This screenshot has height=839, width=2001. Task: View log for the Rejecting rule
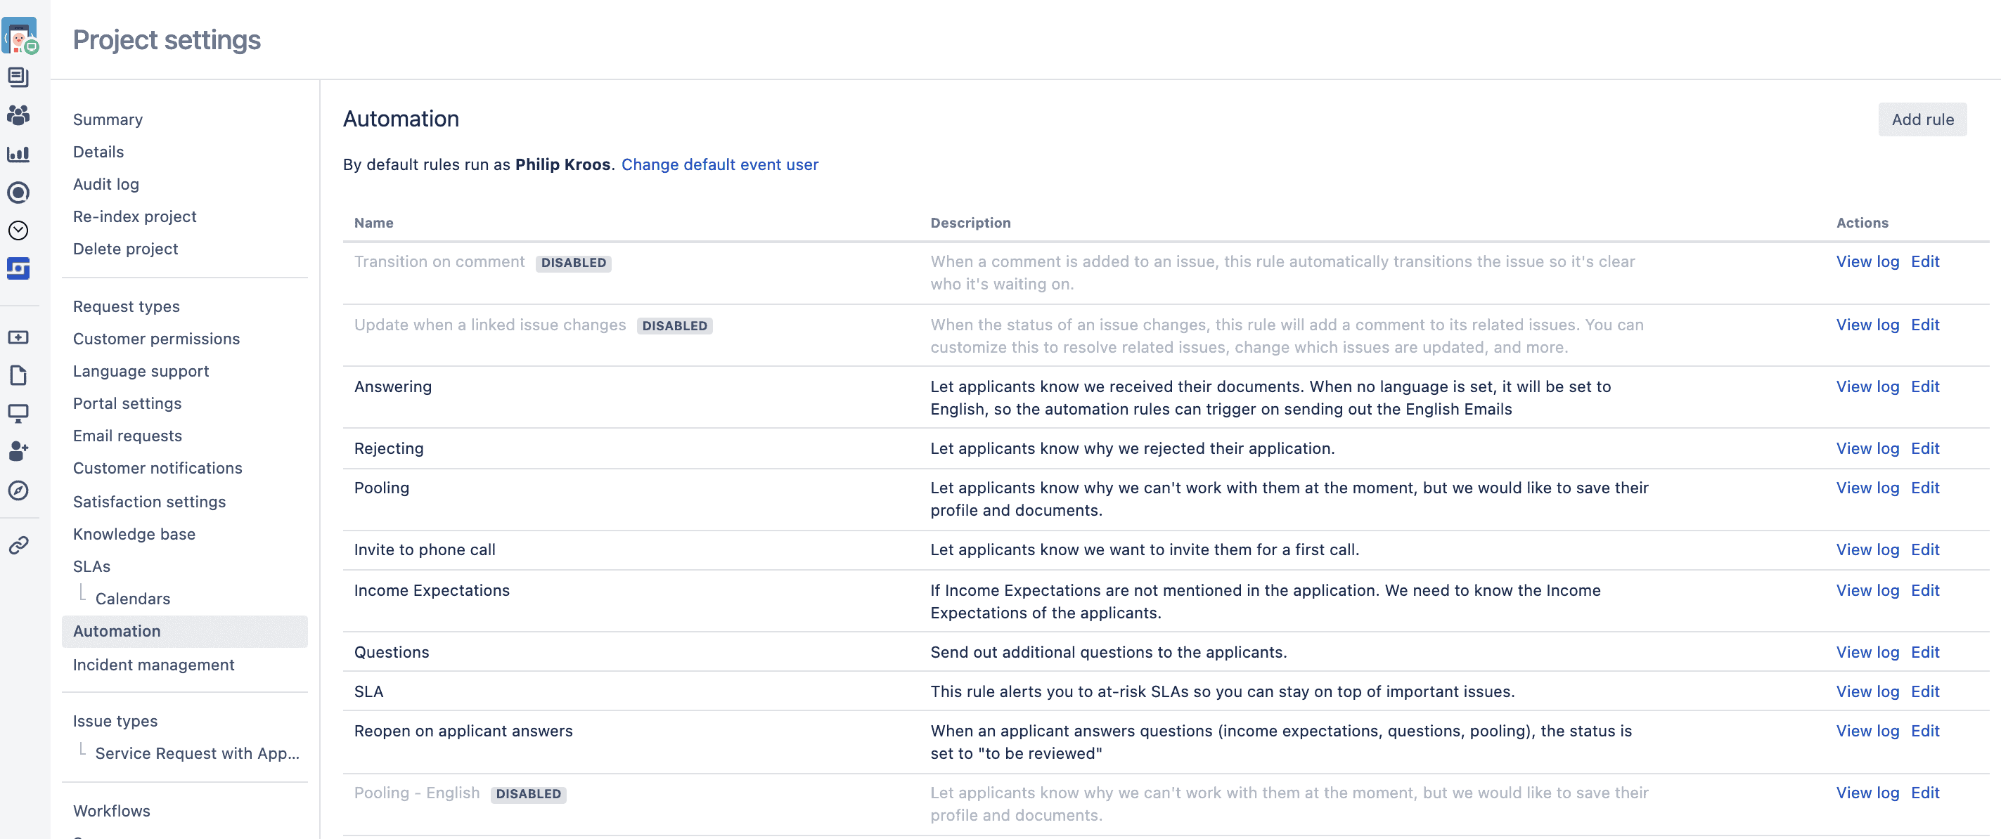tap(1867, 448)
